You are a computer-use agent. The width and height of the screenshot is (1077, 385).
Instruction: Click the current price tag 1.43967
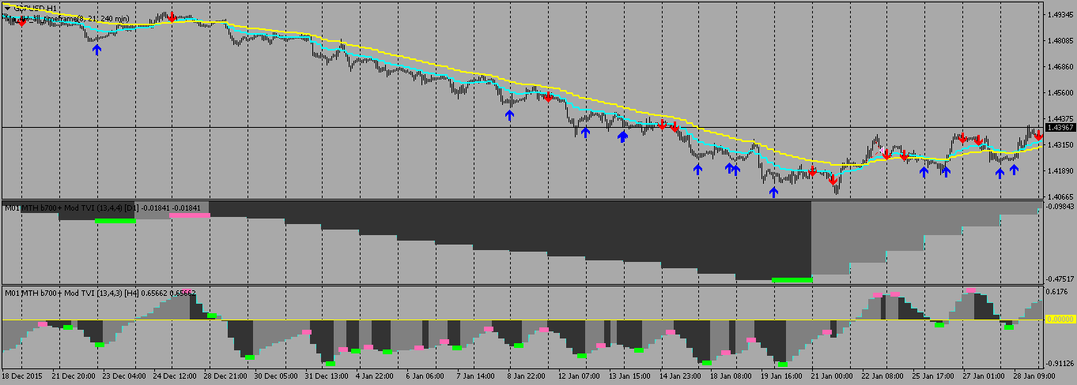1060,127
